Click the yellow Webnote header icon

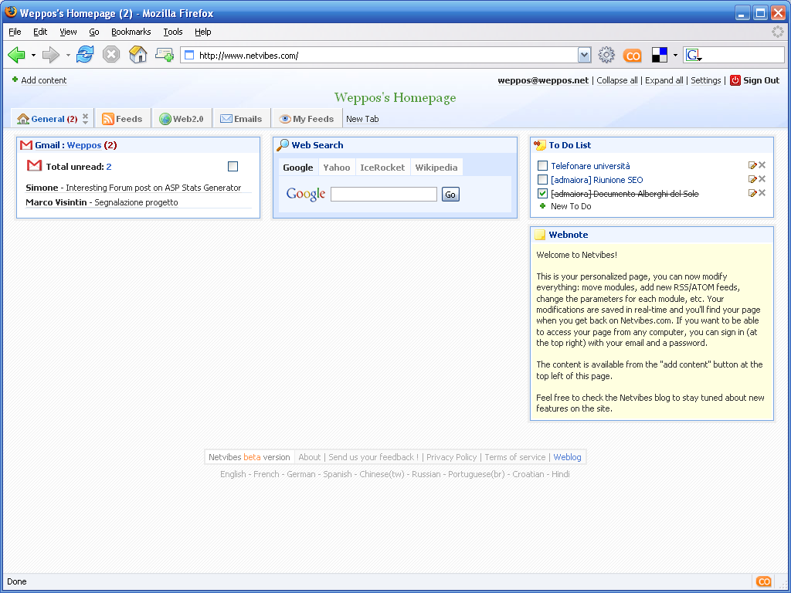tap(540, 235)
